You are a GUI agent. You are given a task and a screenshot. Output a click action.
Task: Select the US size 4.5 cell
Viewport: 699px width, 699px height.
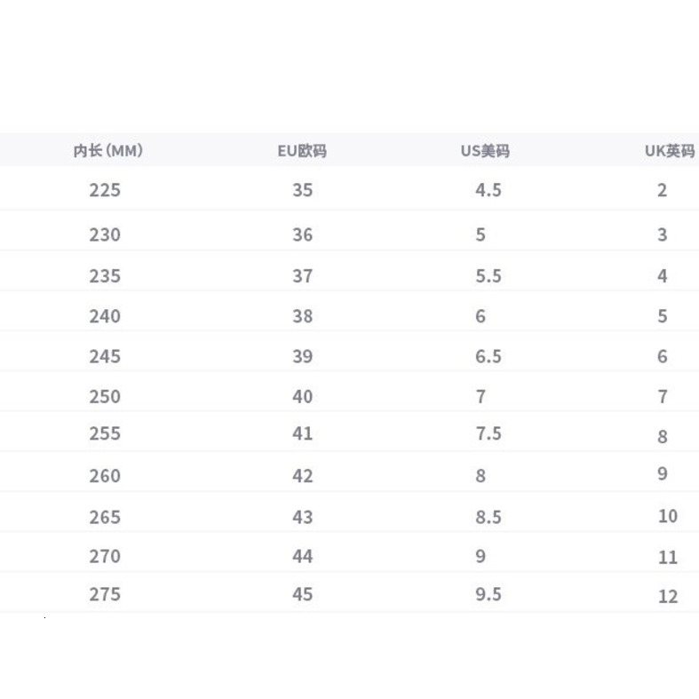pos(489,190)
